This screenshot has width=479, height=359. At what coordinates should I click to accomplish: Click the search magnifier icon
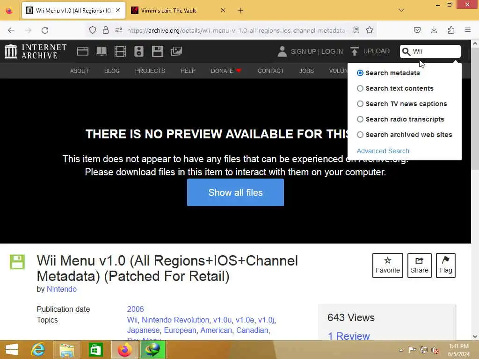tap(406, 51)
